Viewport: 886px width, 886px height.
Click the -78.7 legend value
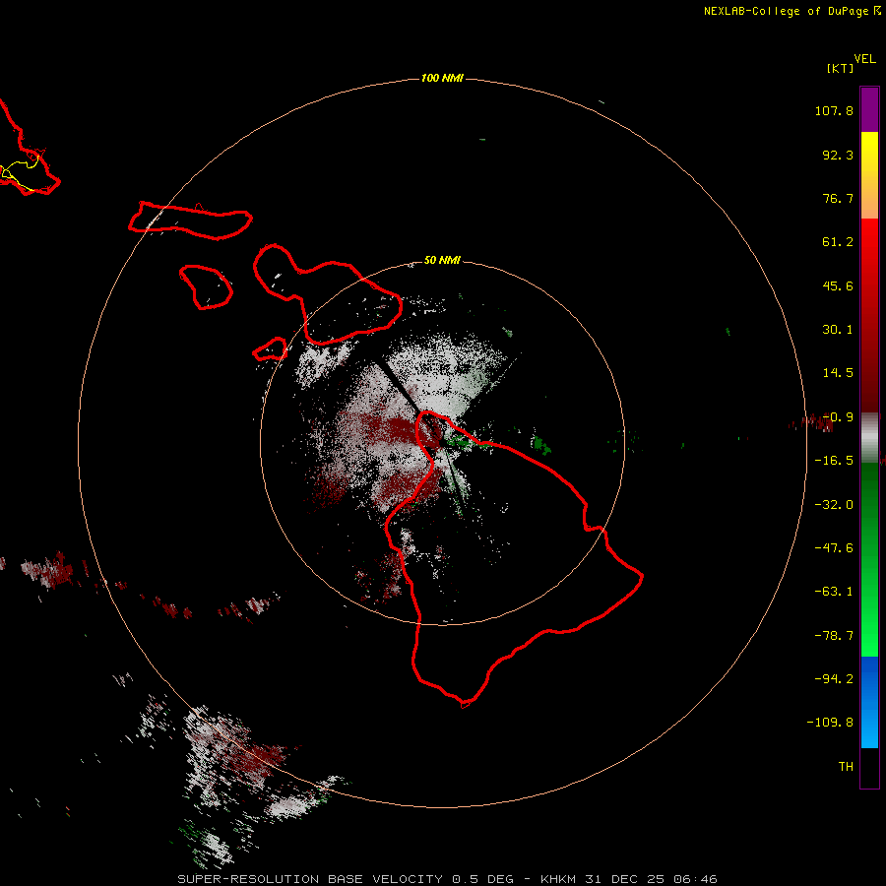point(834,636)
